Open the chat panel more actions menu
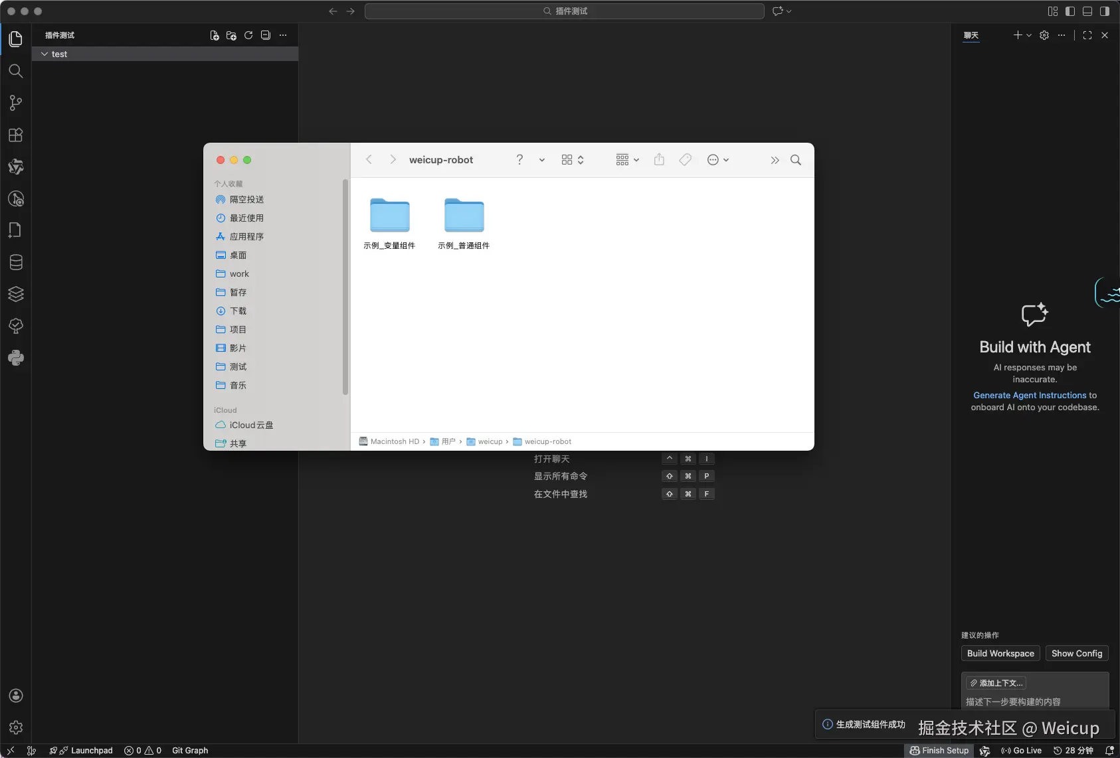 (1062, 35)
